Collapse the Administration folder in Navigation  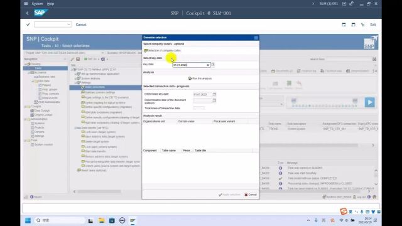tap(25, 119)
